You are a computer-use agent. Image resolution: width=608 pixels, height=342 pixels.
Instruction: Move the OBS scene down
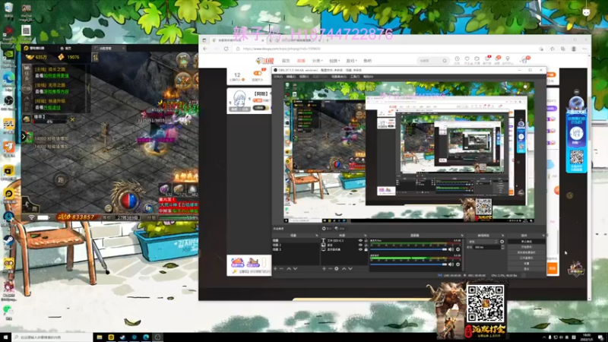296,268
